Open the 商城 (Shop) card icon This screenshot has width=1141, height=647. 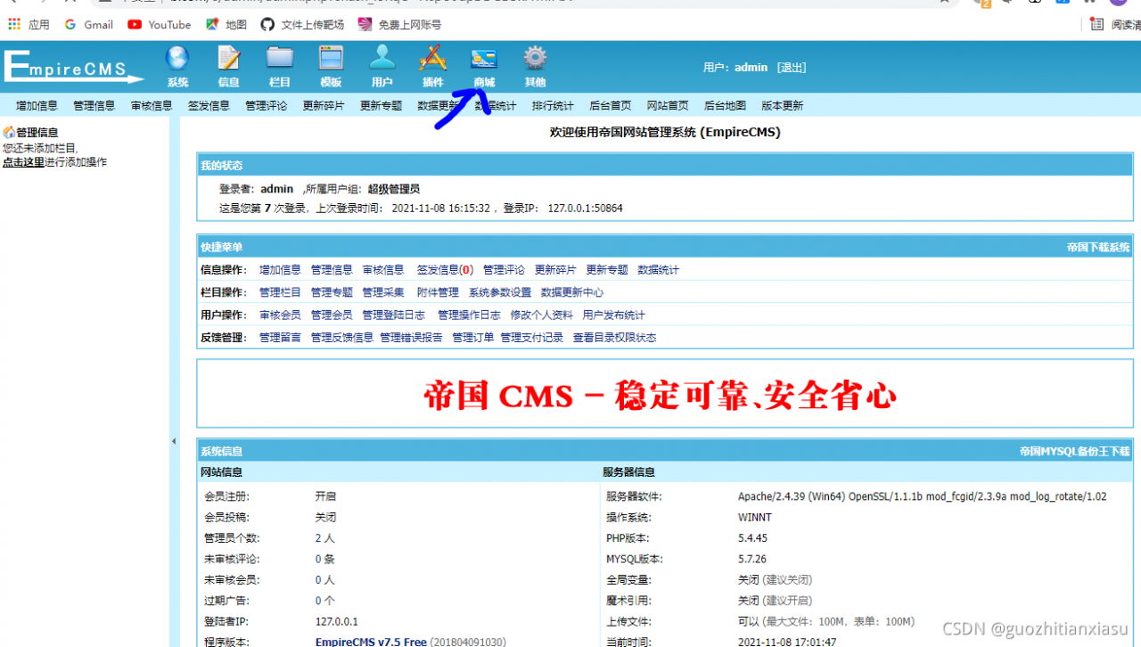[484, 67]
